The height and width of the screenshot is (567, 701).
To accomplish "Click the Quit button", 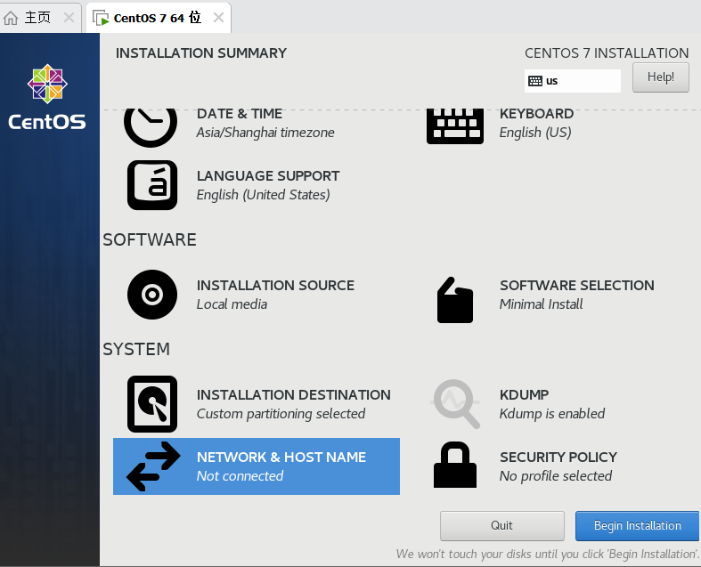I will pyautogui.click(x=502, y=526).
